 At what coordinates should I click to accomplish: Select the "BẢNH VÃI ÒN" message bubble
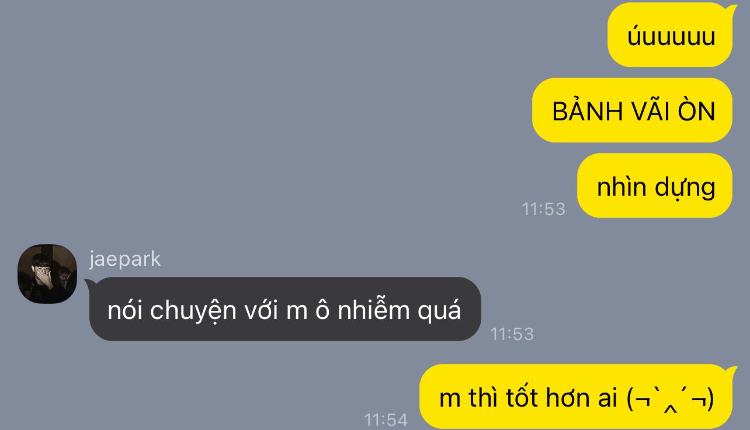point(632,110)
